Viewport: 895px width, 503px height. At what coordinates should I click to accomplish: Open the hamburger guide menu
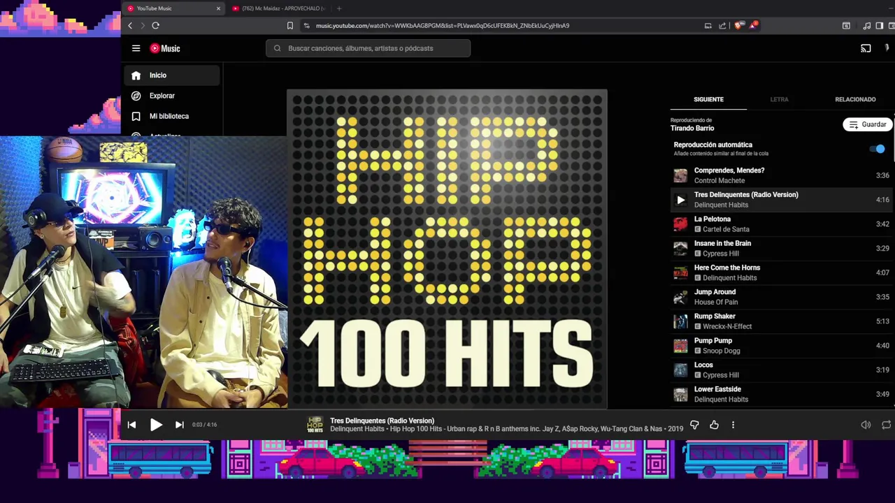click(136, 48)
